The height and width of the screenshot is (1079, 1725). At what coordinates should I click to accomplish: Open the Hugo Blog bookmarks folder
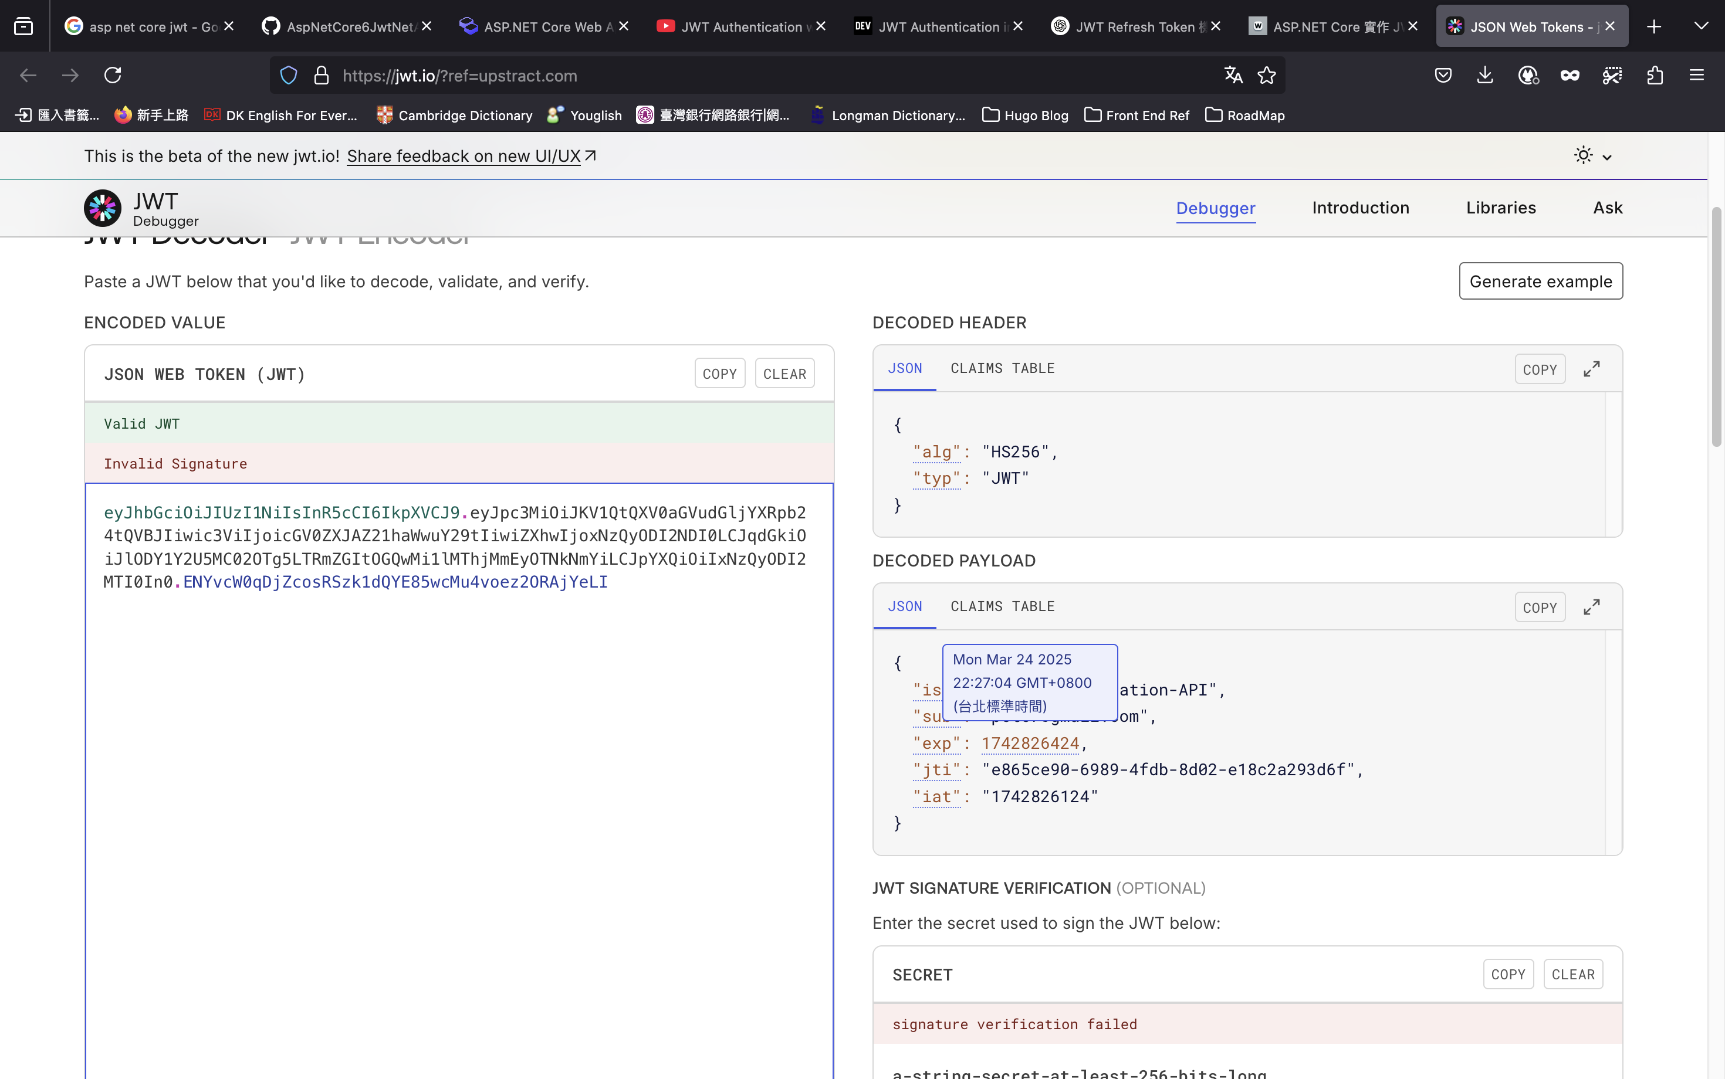click(1025, 115)
